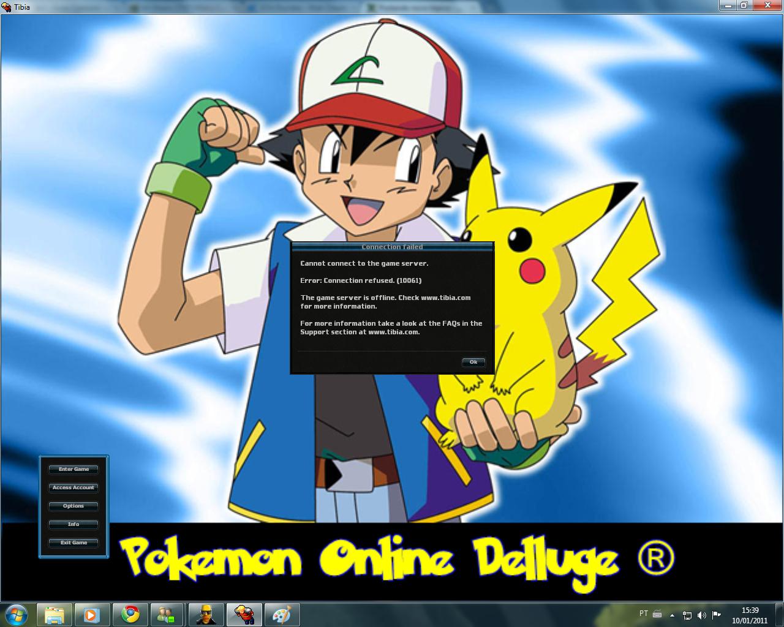Click the 'Error: Connection refused. (10061)' text
The width and height of the screenshot is (784, 627).
(361, 280)
